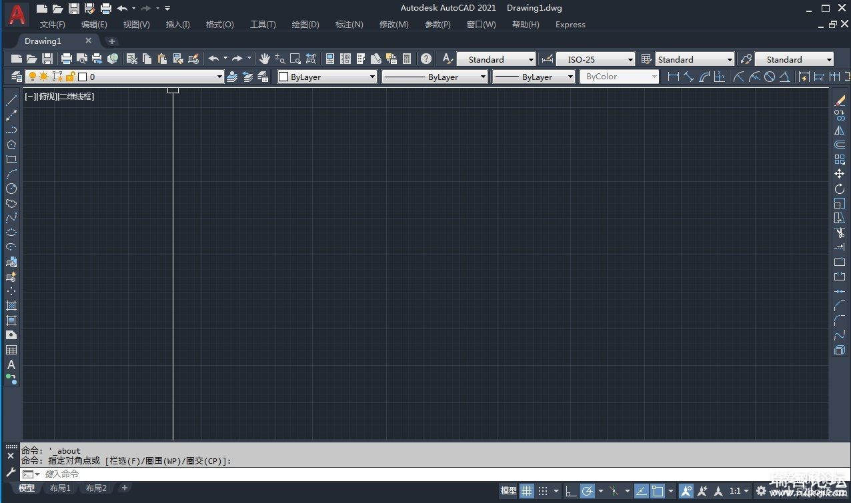Open the customize wrench icon near command line
This screenshot has width=851, height=503.
[11, 472]
